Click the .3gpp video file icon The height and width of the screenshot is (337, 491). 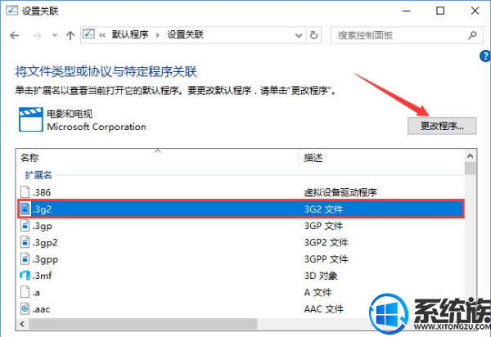25,258
